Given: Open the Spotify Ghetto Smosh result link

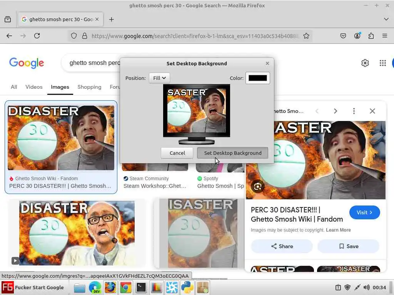Looking at the screenshot, I should 220,186.
